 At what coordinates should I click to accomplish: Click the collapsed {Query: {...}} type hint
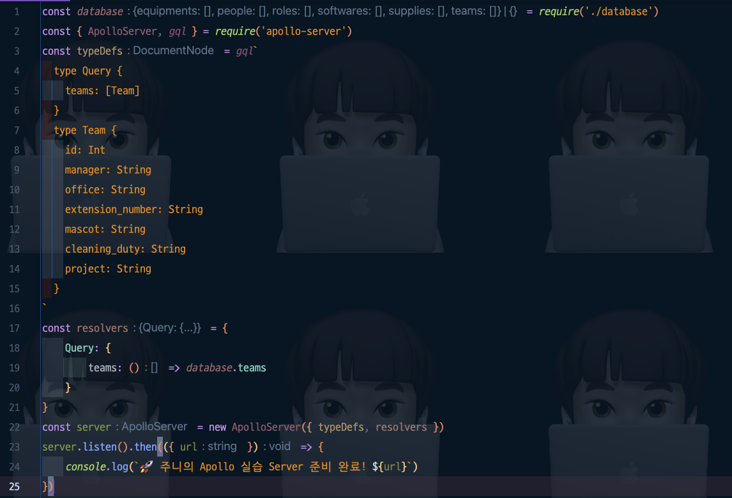[169, 328]
